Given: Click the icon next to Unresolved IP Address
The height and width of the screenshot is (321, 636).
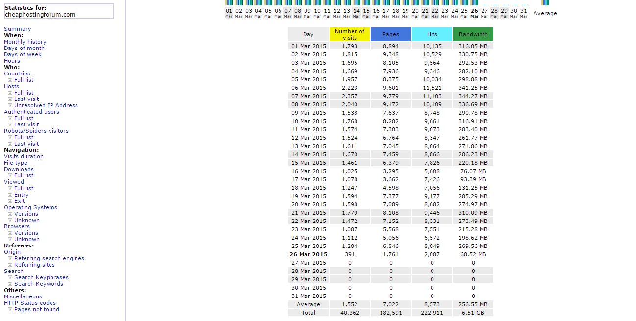Looking at the screenshot, I should coord(10,105).
